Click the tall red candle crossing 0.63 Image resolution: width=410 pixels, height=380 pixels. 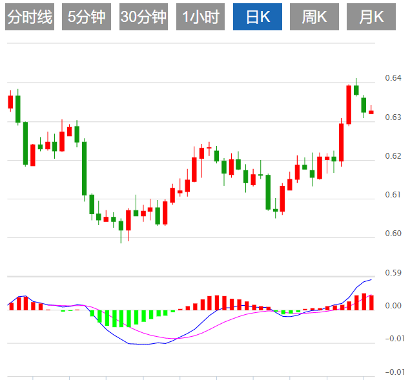coord(349,105)
